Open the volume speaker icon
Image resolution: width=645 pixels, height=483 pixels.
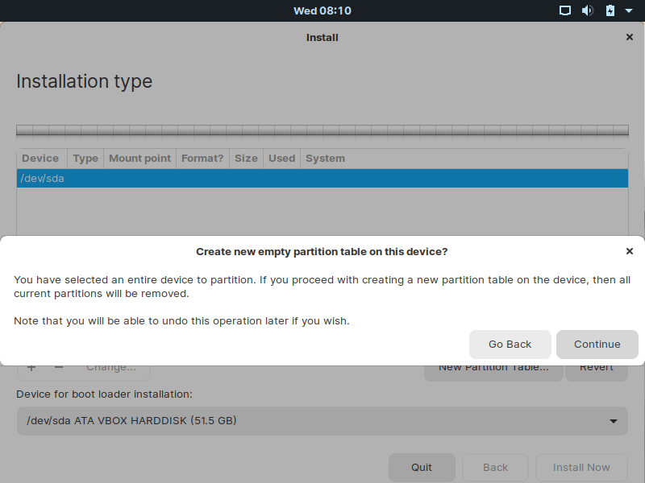[588, 10]
